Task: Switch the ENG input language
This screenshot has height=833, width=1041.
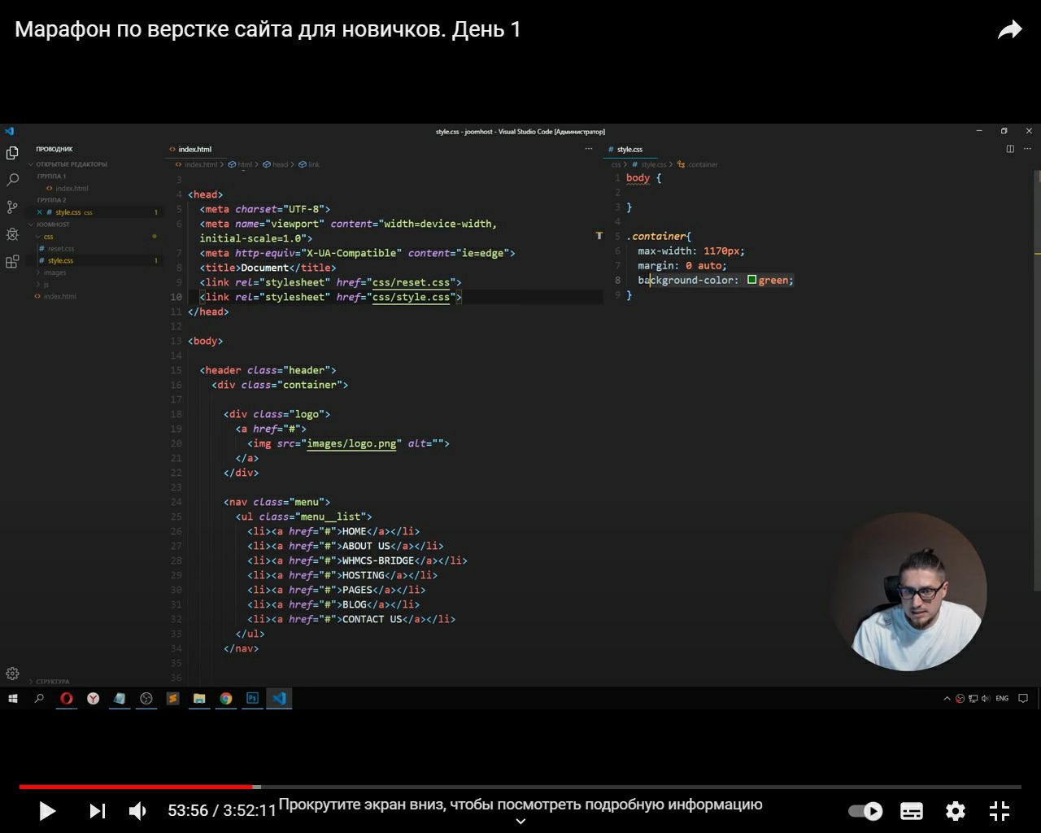Action: (1002, 698)
